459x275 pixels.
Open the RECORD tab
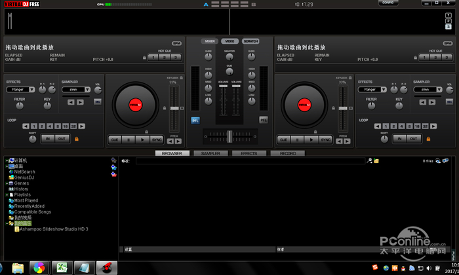point(287,153)
